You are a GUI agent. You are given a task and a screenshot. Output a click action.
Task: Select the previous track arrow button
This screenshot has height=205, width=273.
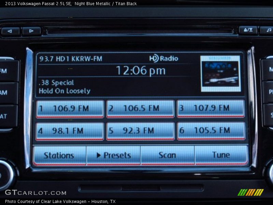(10, 31)
